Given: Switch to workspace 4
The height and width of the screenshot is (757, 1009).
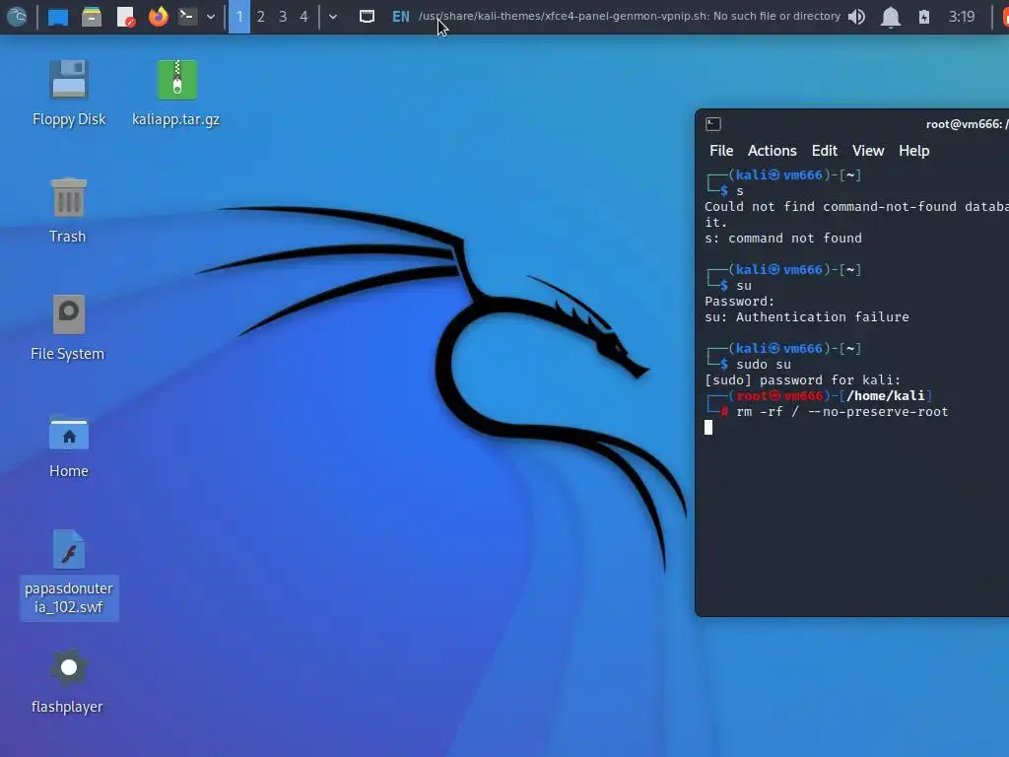Looking at the screenshot, I should click(x=303, y=17).
